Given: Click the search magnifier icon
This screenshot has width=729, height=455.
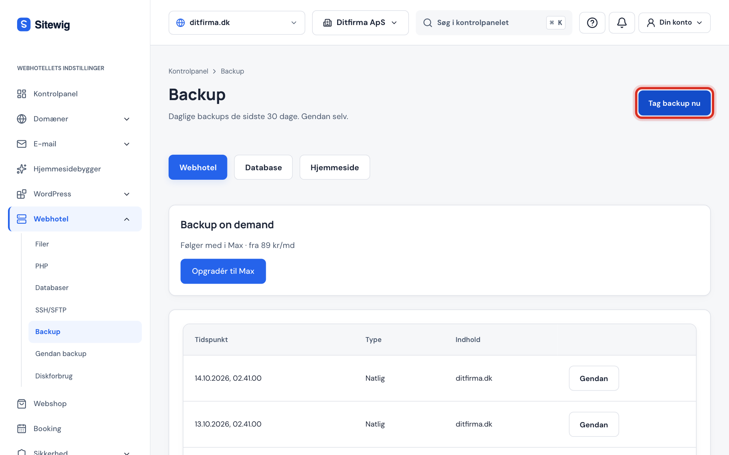Looking at the screenshot, I should click(x=428, y=23).
